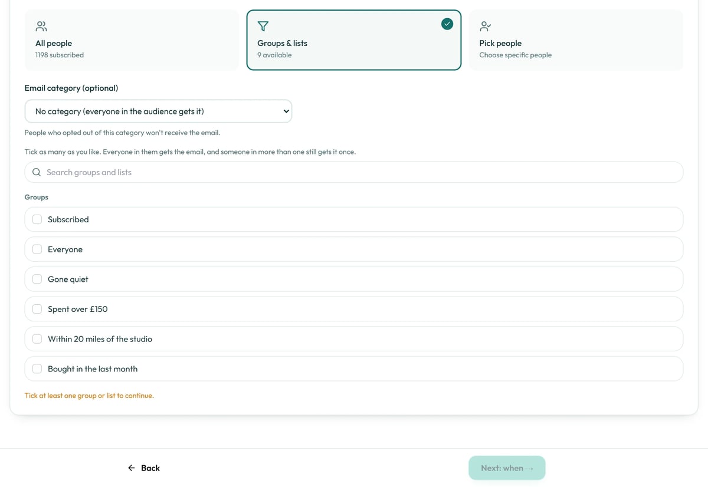The image size is (708, 487).
Task: Click the funnel filter icon
Action: click(263, 26)
